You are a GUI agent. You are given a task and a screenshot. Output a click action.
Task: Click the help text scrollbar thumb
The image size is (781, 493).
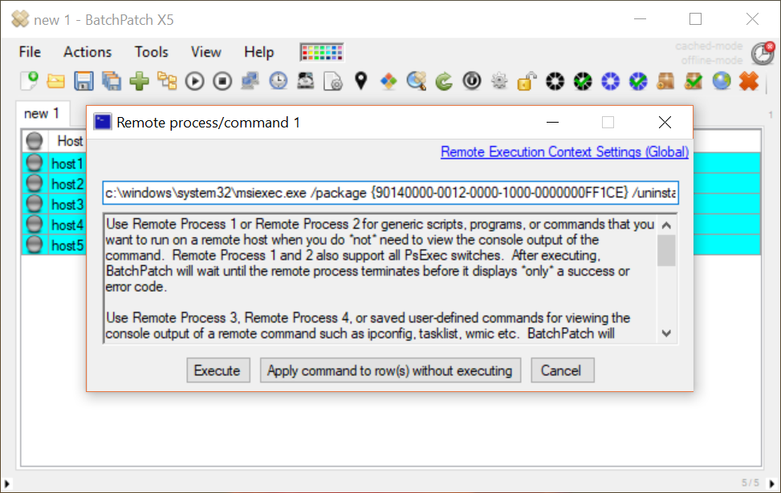pos(666,251)
